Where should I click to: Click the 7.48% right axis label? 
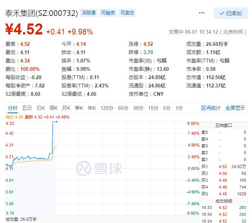click(x=194, y=133)
